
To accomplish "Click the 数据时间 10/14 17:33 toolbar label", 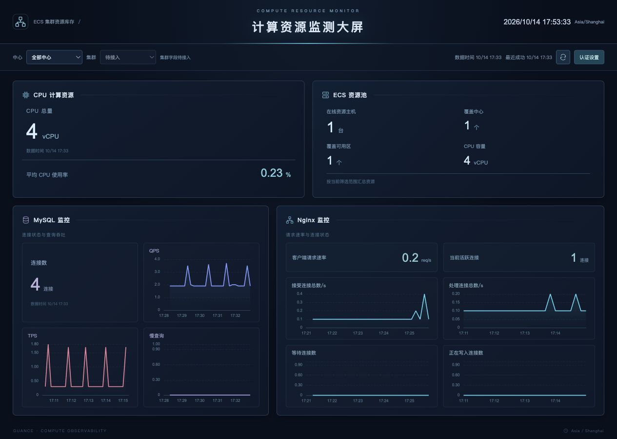I will click(478, 58).
